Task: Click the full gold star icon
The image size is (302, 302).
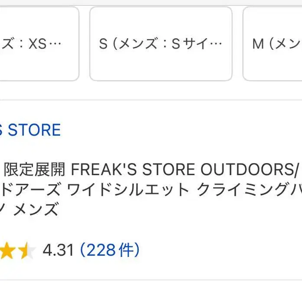Action: [8, 250]
